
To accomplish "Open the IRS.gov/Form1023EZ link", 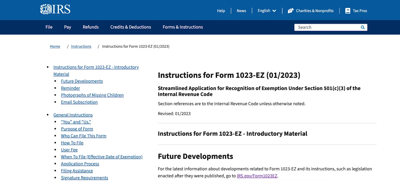I will [x=257, y=176].
